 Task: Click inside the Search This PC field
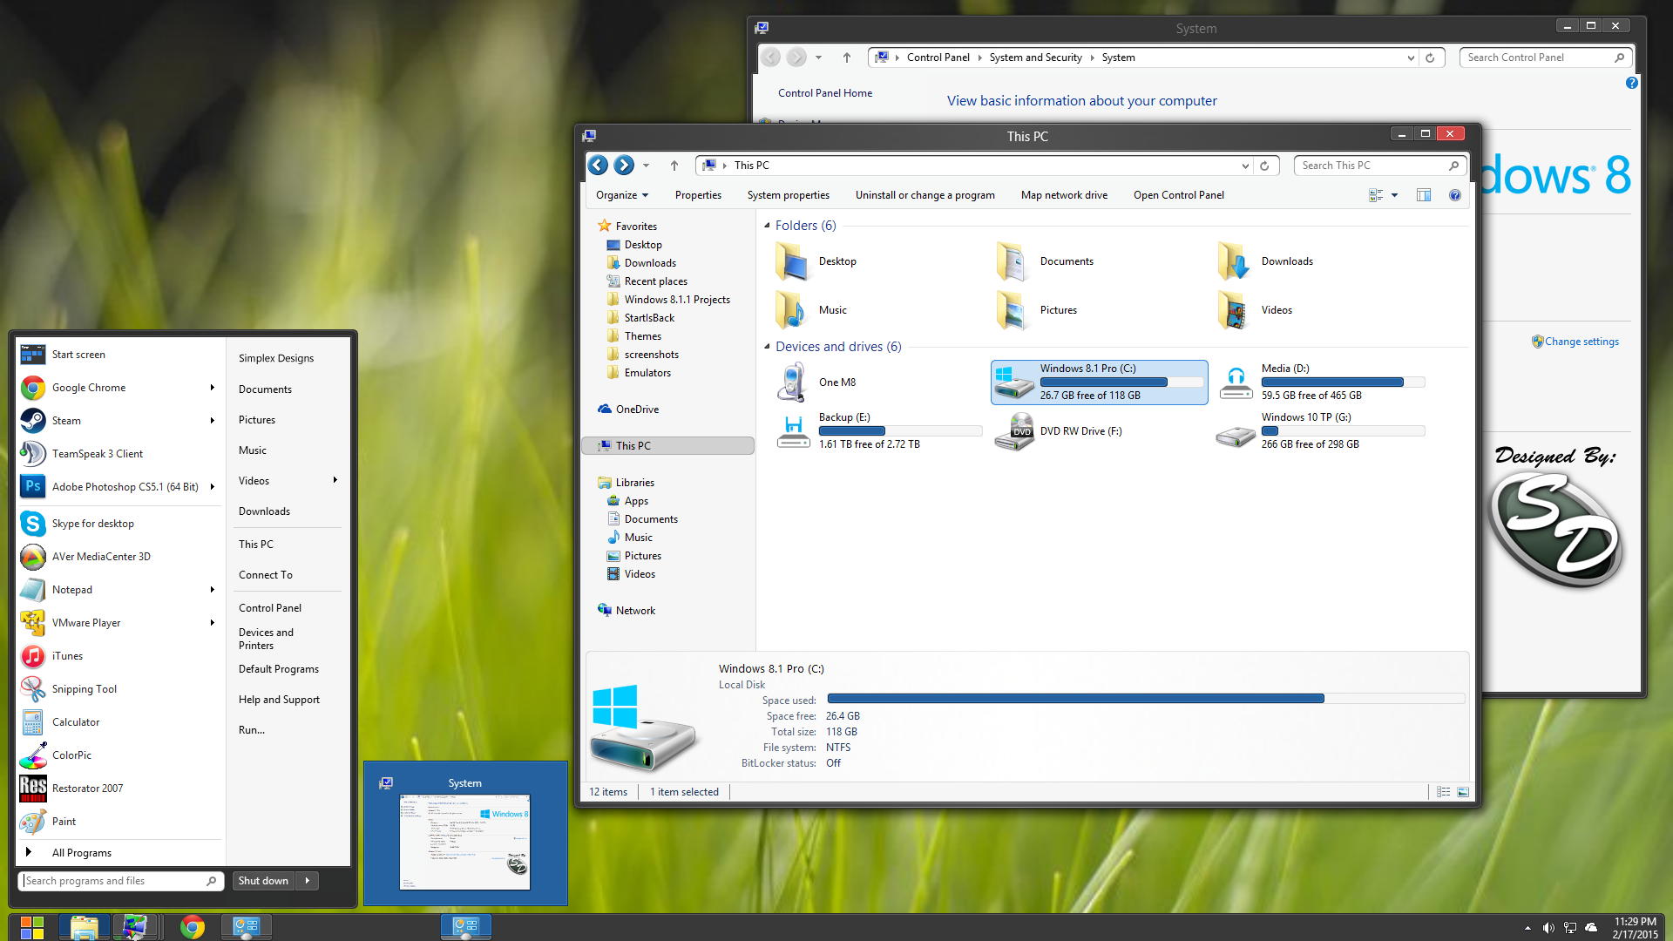[x=1368, y=165]
